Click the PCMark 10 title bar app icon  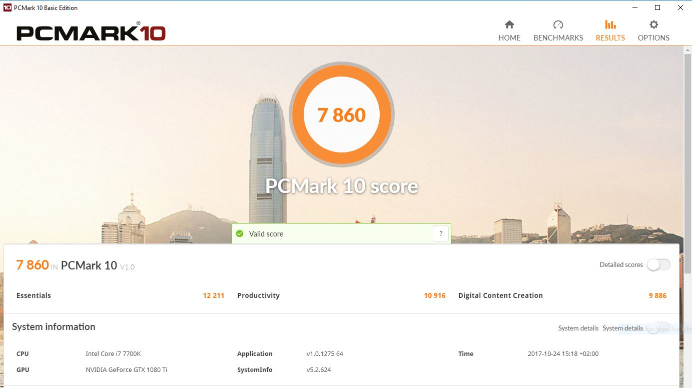(8, 7)
